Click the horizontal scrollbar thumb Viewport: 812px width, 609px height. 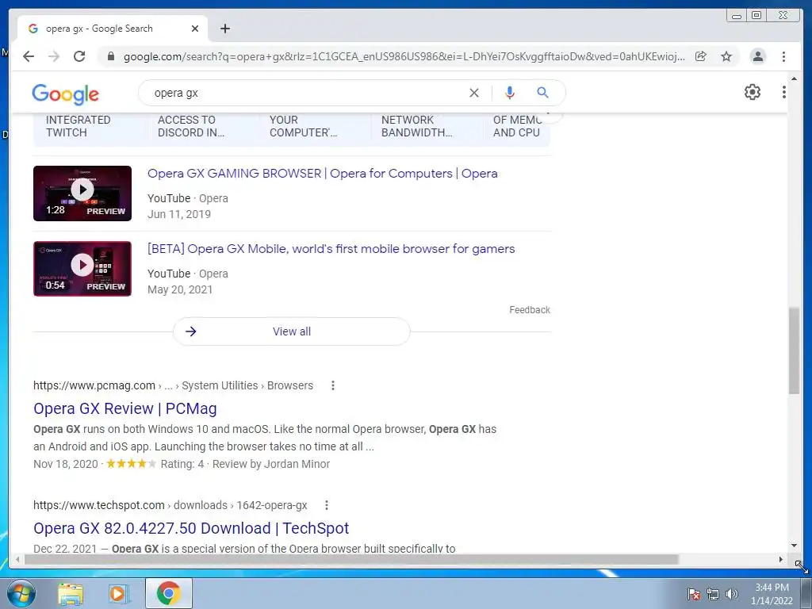coord(351,559)
